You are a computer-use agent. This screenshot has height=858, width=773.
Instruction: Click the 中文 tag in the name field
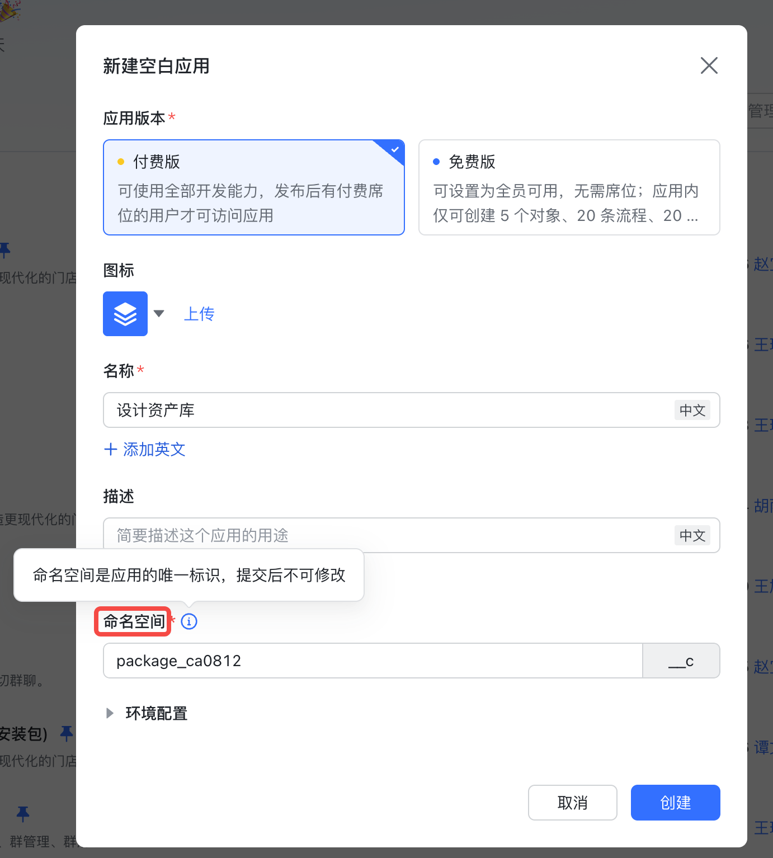click(x=692, y=410)
